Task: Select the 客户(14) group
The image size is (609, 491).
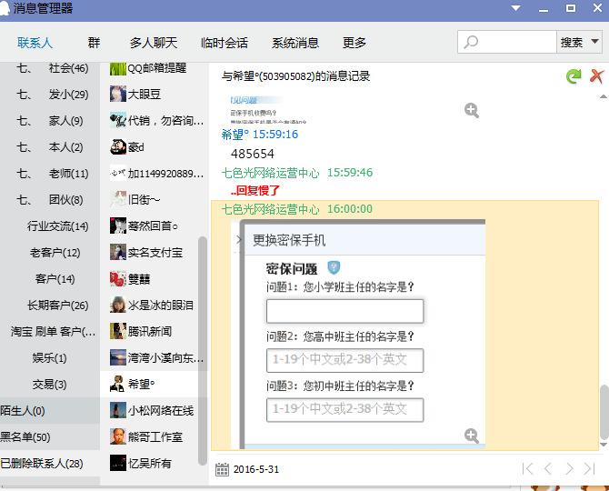Action: [50, 279]
